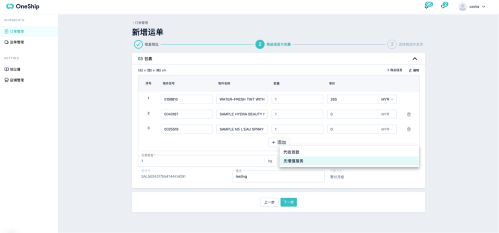The width and height of the screenshot is (499, 233).
Task: Go back via 订单管理 breadcrumb link
Action: 140,23
